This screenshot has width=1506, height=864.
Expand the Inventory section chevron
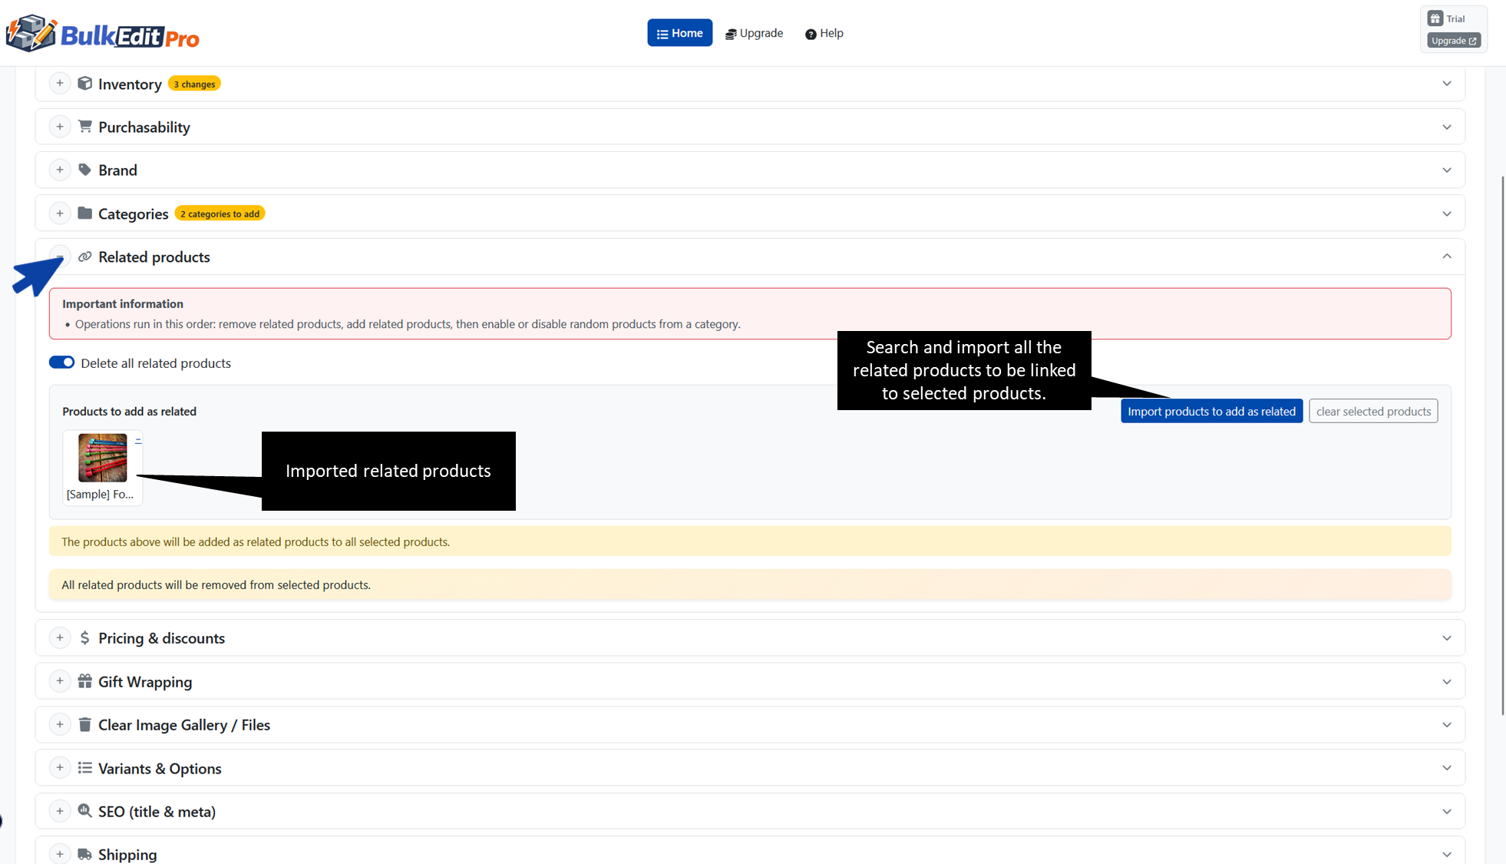1448,83
